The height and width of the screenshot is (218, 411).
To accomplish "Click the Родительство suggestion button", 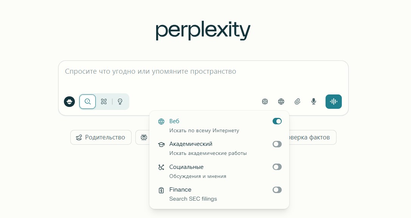I will click(x=101, y=138).
